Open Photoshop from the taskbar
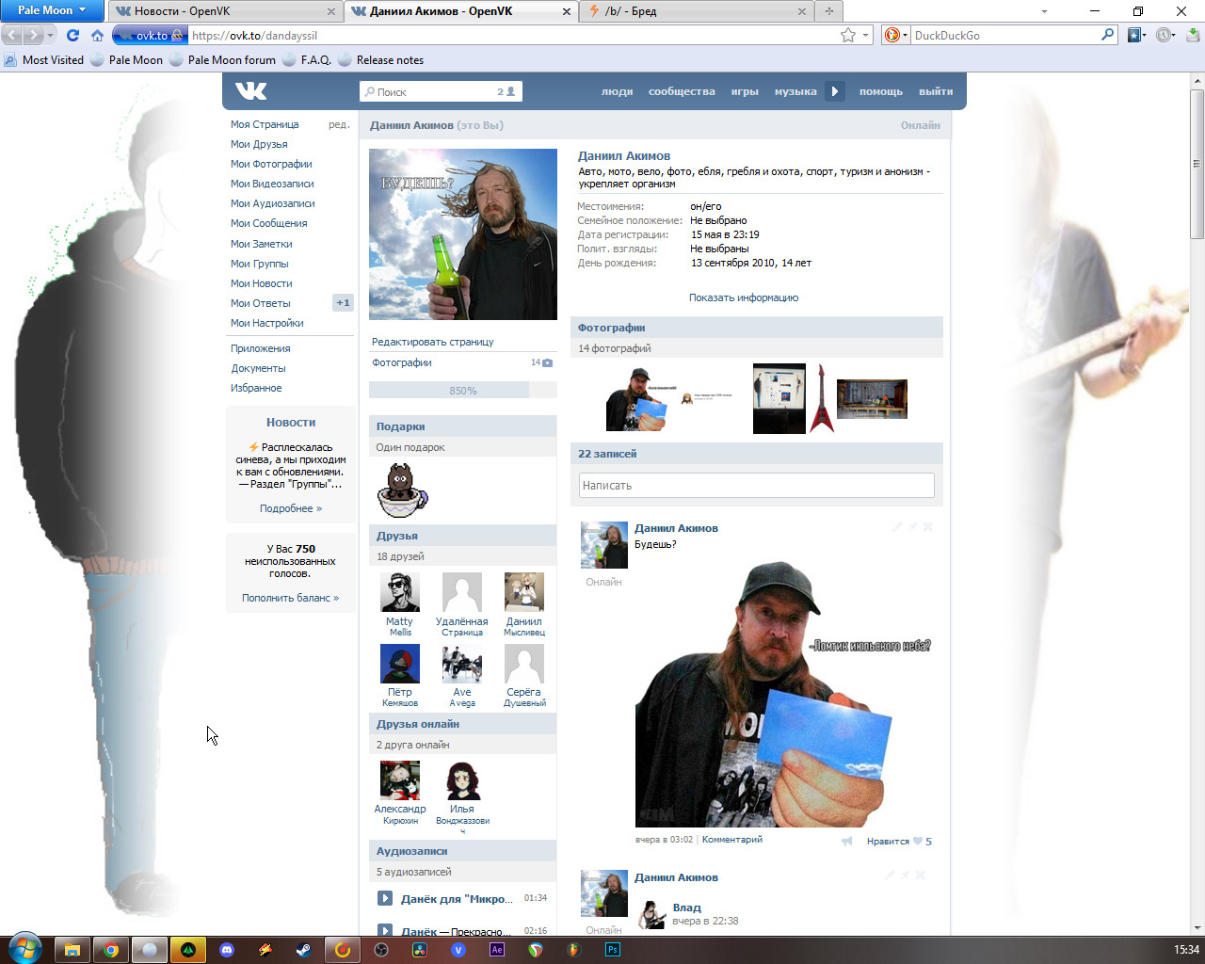Viewport: 1205px width, 964px height. 612,950
